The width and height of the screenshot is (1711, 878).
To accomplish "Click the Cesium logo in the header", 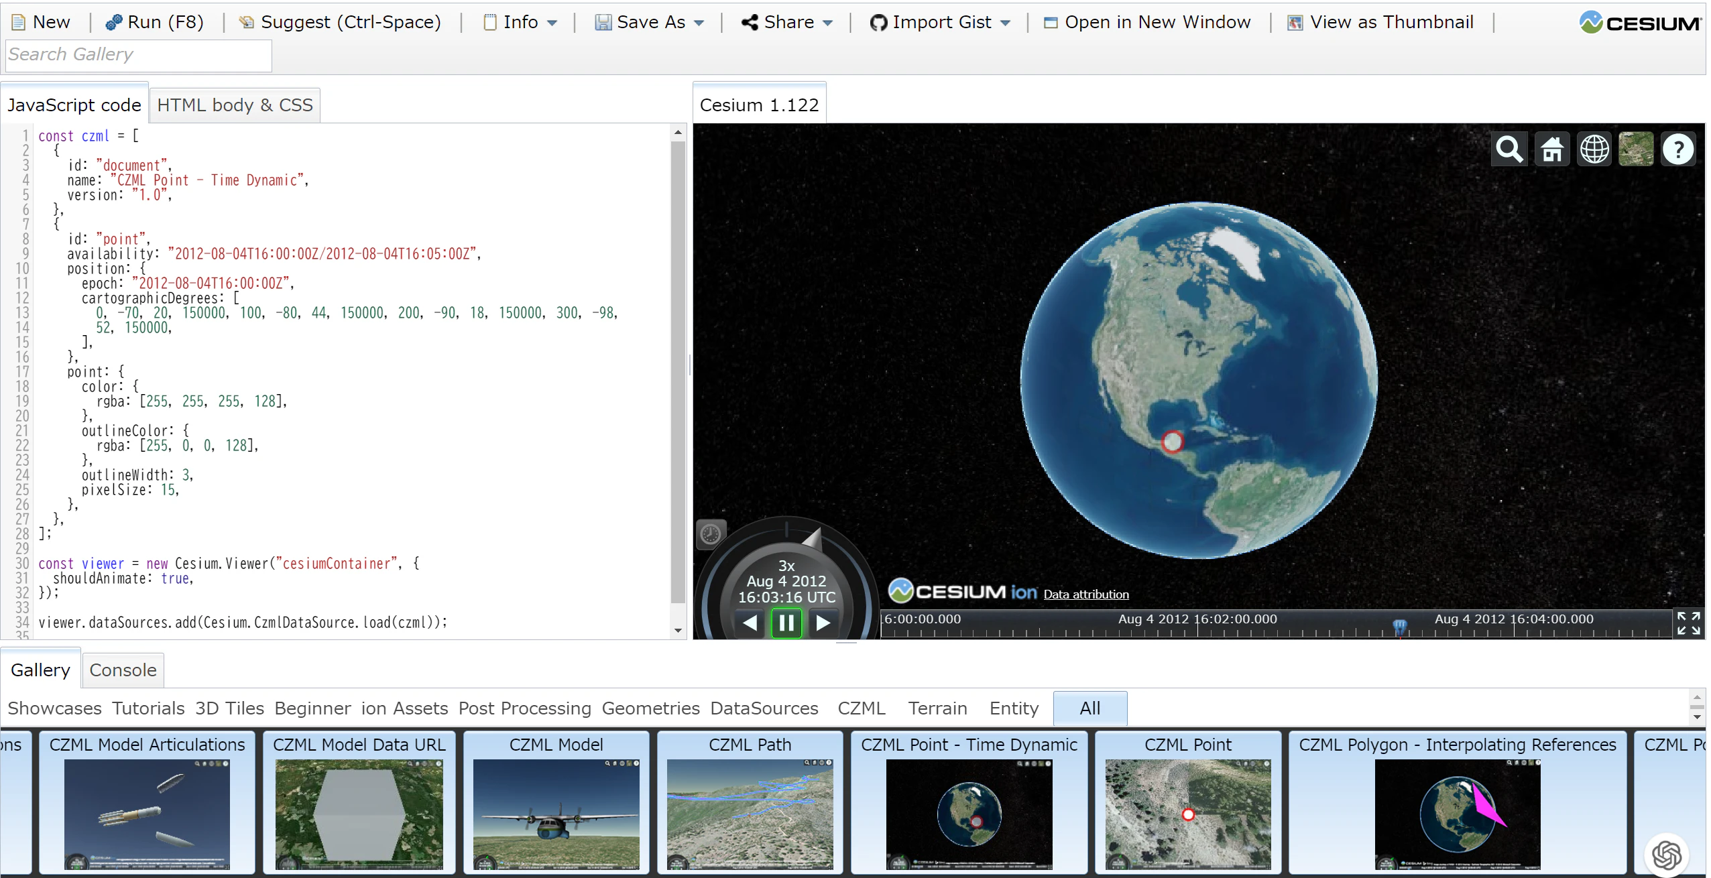I will 1640,23.
